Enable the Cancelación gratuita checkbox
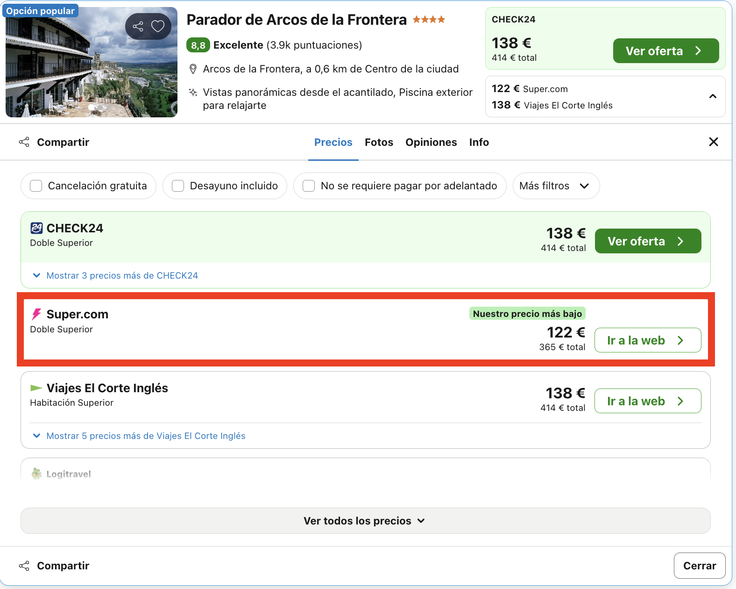Viewport: 736px width, 589px height. [x=36, y=186]
